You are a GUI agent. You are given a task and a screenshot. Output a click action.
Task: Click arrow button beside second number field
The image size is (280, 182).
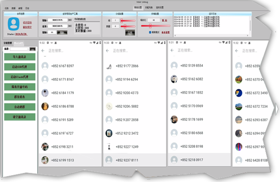[x=70, y=26]
